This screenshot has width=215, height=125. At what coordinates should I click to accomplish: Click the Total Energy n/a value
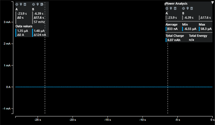point(191,40)
